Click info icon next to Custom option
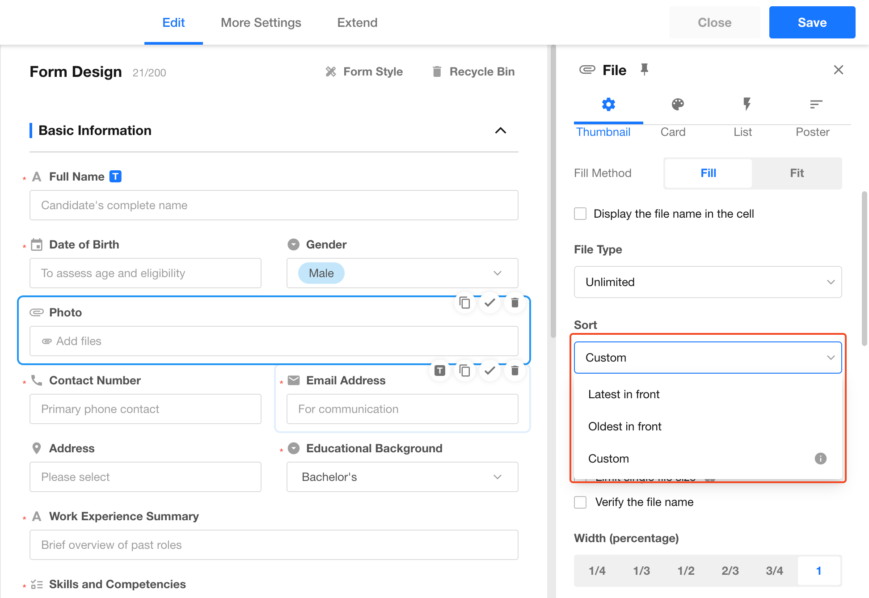The image size is (869, 598). [820, 459]
